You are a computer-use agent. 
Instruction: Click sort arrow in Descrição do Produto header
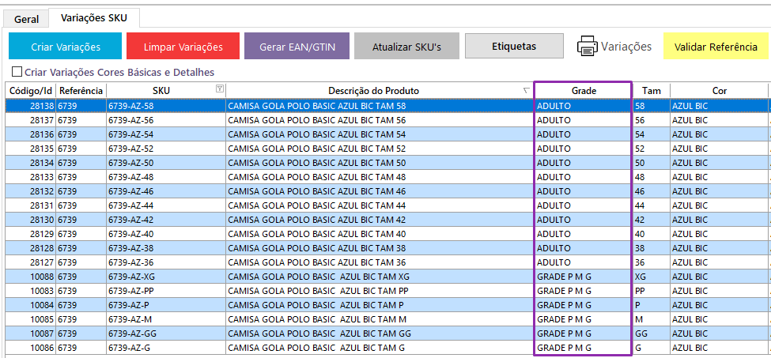tap(527, 90)
